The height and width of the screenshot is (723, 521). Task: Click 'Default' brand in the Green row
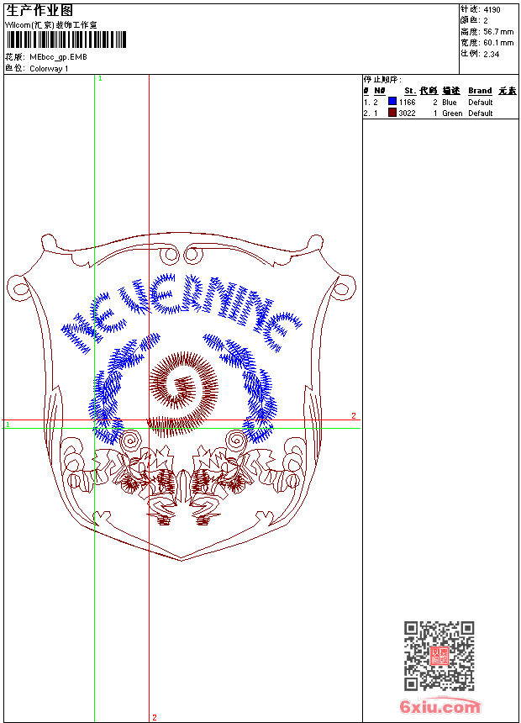(480, 113)
